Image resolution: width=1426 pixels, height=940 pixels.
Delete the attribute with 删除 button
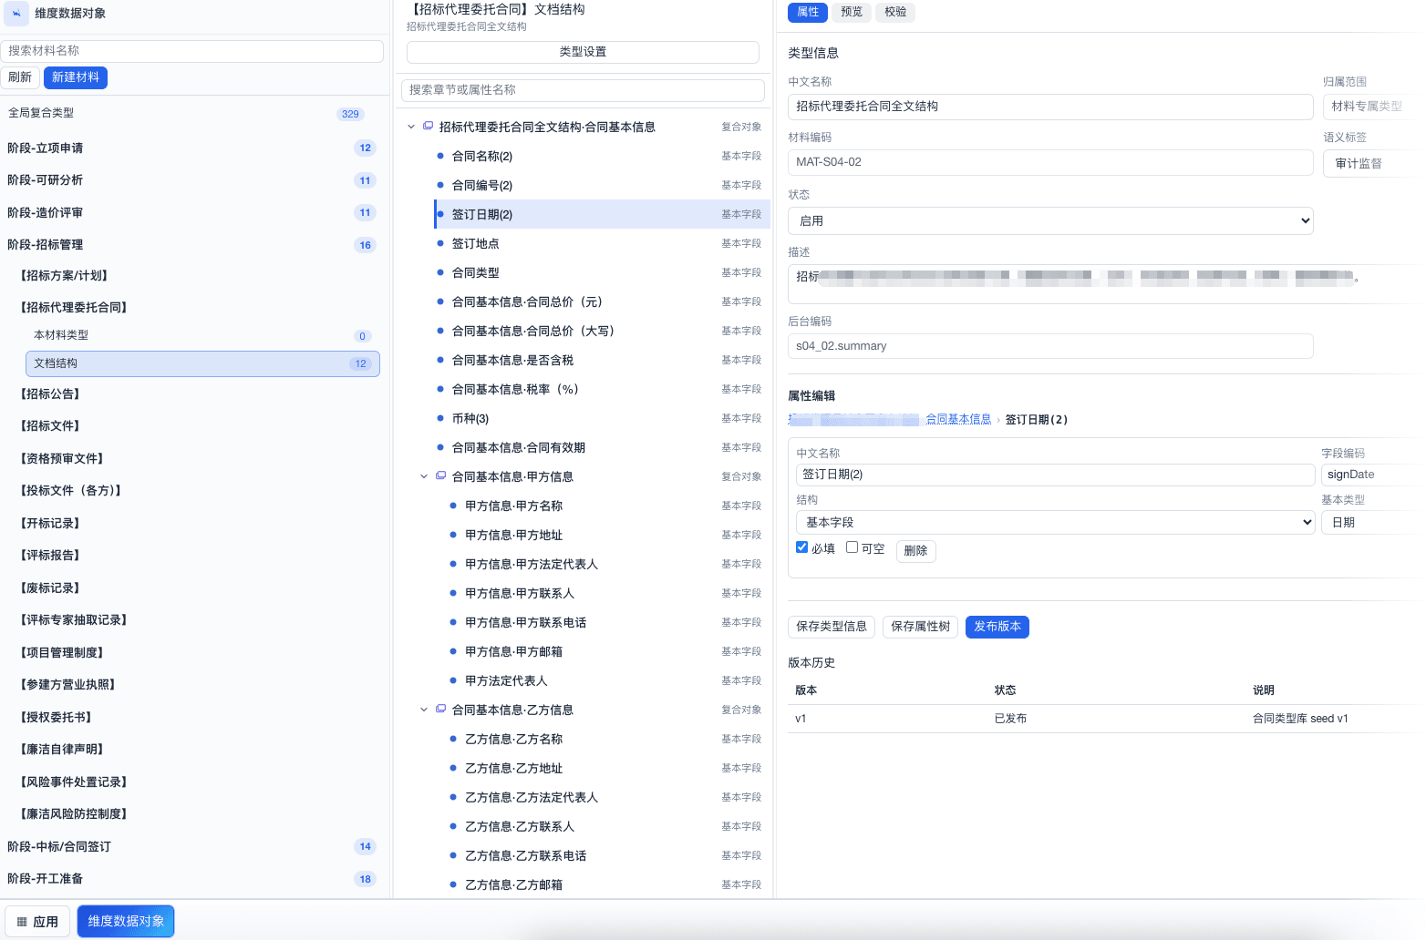click(x=915, y=550)
